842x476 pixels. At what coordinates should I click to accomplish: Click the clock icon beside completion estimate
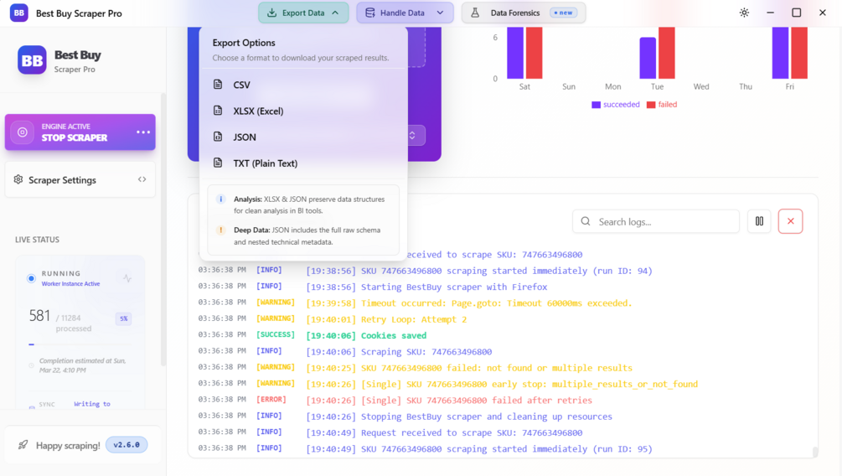point(31,365)
